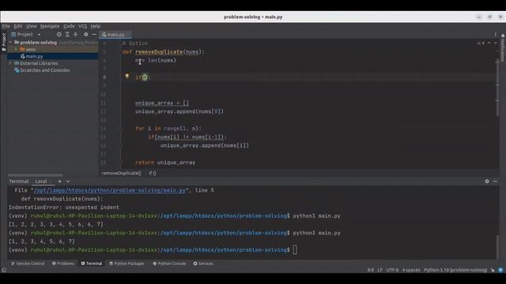506x284 pixels.
Task: Open Project panel options via the gear icon
Action: 86,35
